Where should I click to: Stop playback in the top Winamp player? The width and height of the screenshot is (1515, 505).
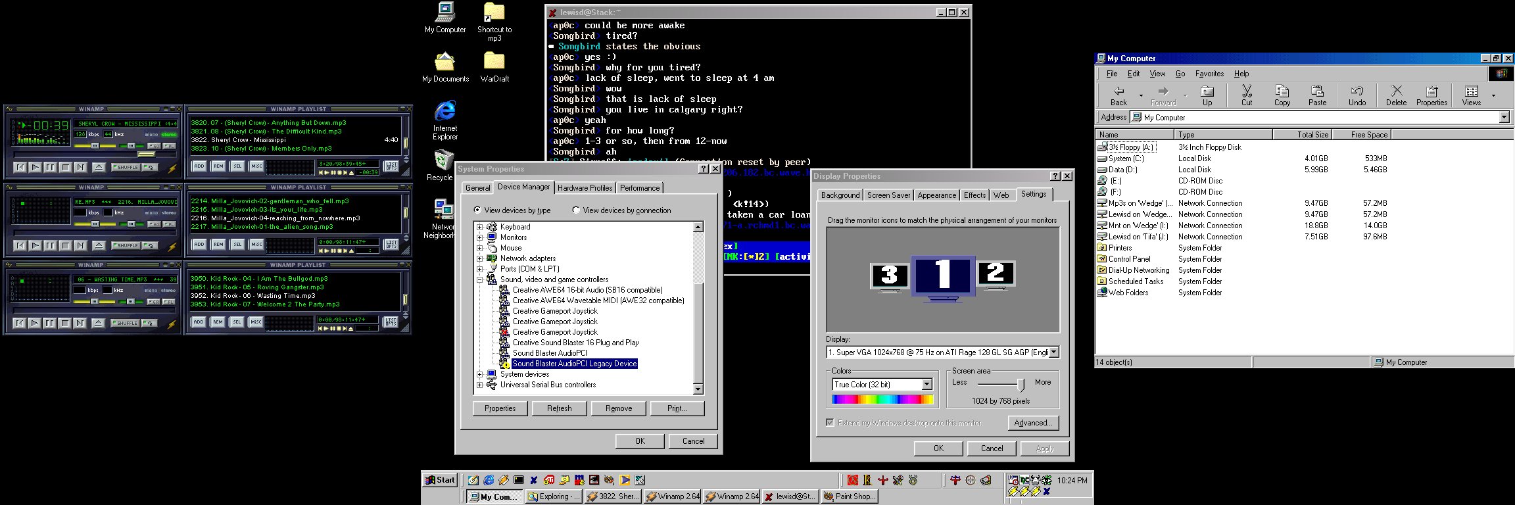click(65, 167)
